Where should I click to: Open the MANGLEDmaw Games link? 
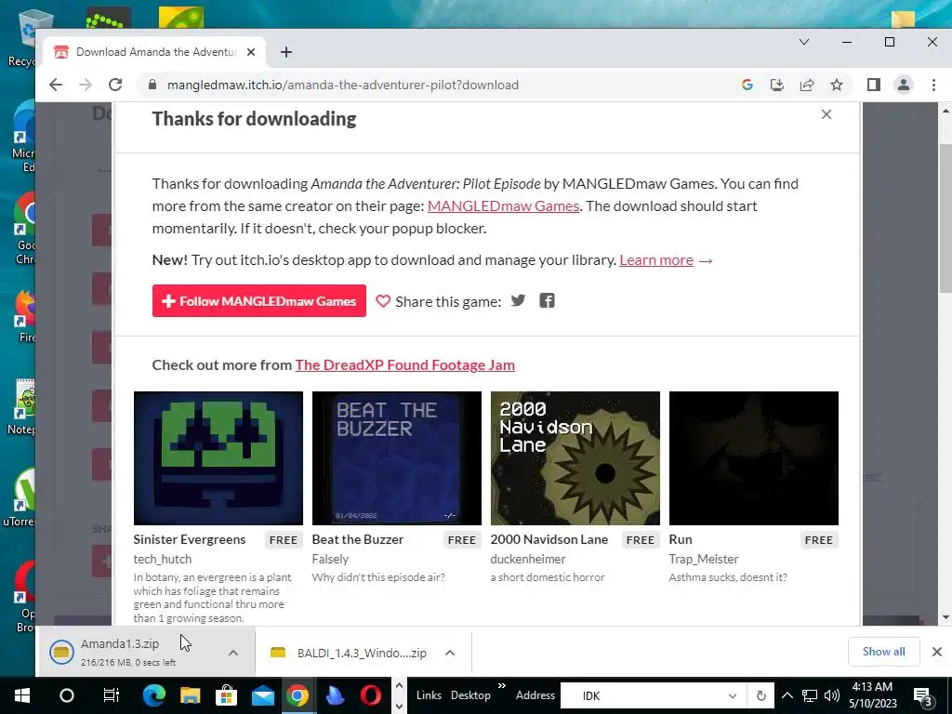pyautogui.click(x=503, y=205)
